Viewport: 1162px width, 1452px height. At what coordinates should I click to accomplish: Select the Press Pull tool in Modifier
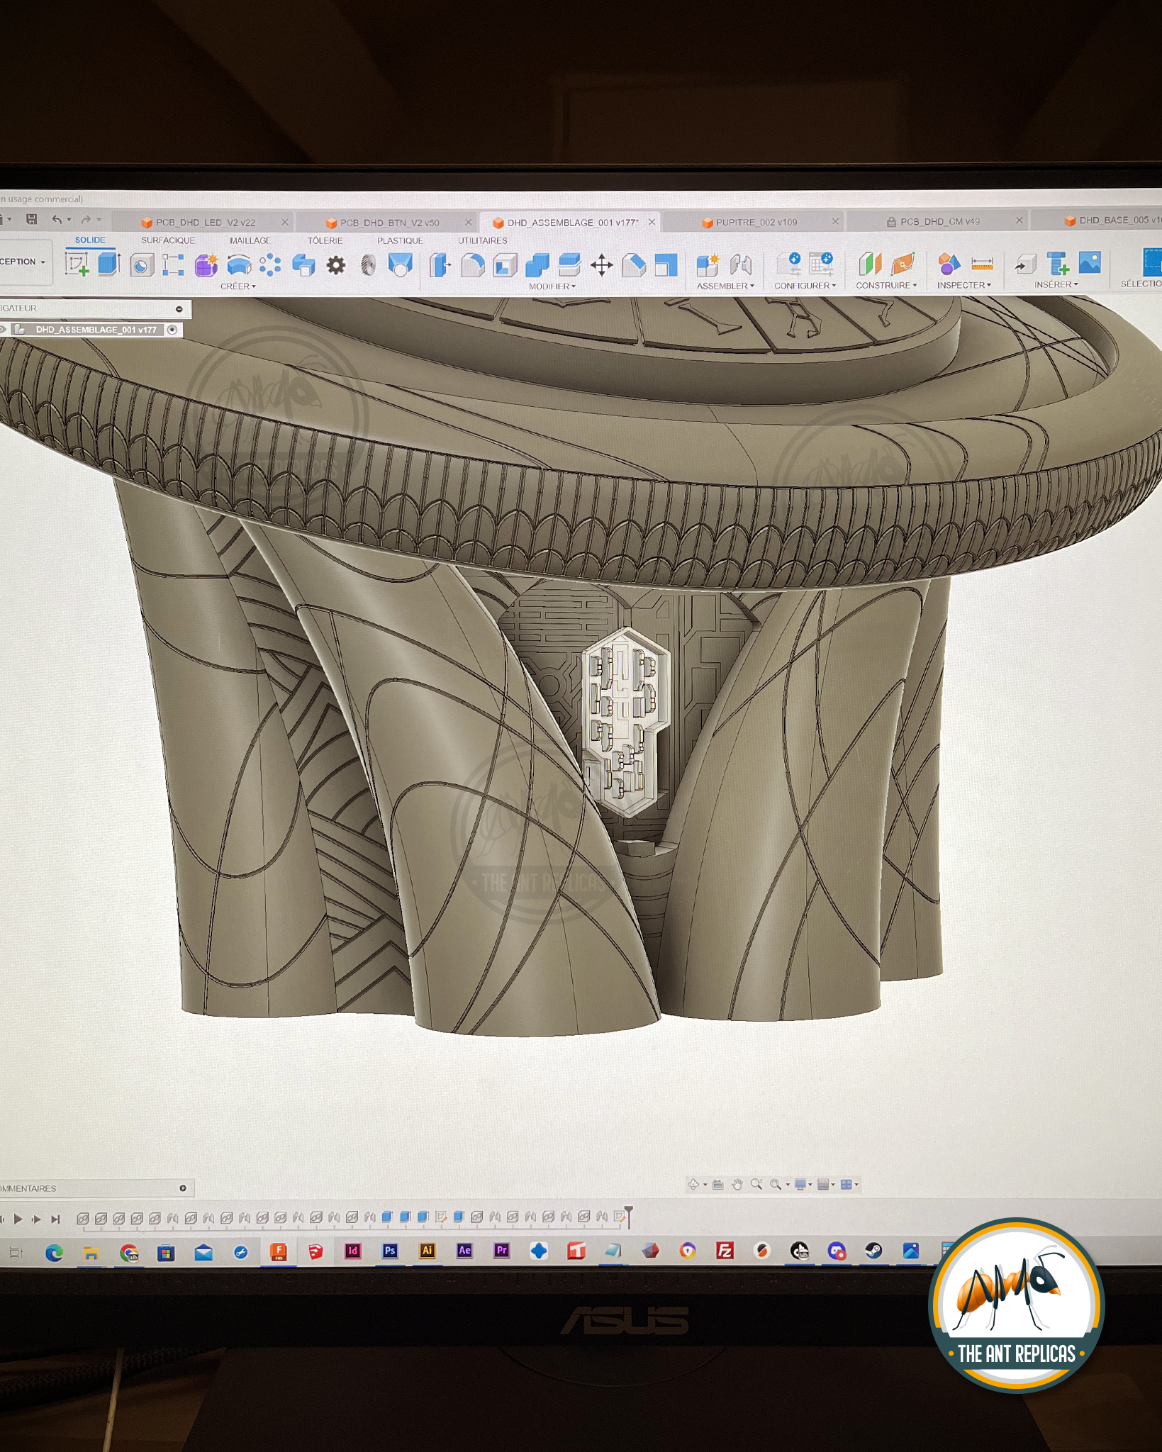tap(440, 266)
